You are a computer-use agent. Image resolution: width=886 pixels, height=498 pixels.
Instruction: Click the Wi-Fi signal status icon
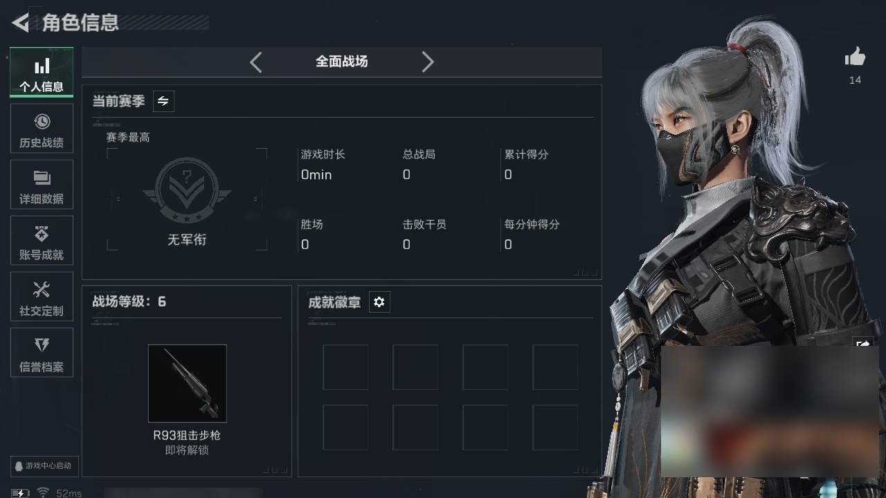(x=43, y=492)
